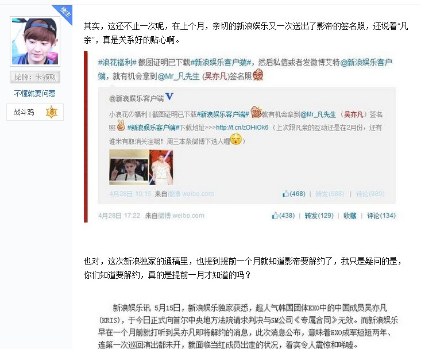The width and height of the screenshot is (421, 349).
Task: Click 转发(129) repost link
Action: coord(319,216)
